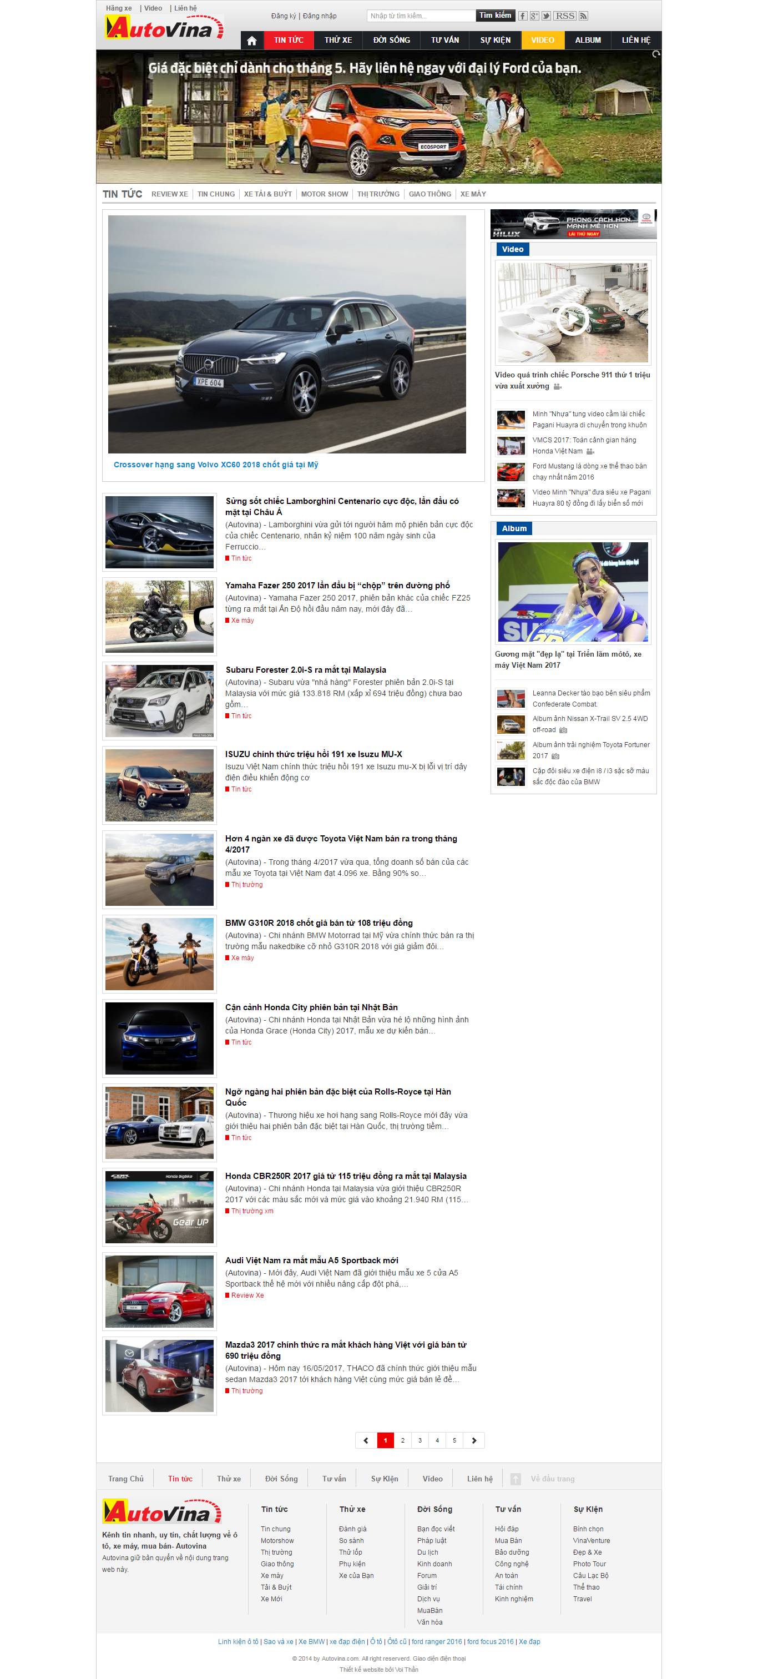Image resolution: width=758 pixels, height=1679 pixels.
Task: Click the AutoVina logo in the header
Action: click(164, 28)
